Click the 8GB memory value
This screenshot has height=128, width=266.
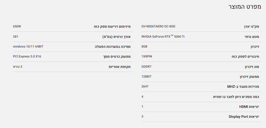145,46
